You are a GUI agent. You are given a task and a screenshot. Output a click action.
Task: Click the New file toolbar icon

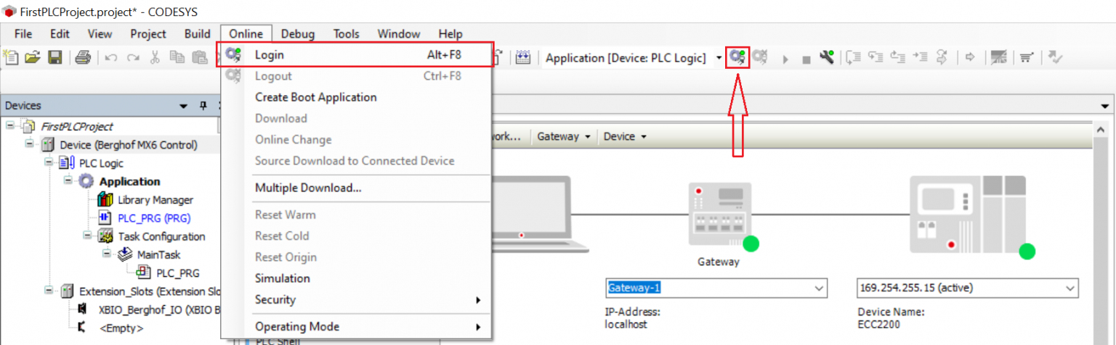(12, 58)
